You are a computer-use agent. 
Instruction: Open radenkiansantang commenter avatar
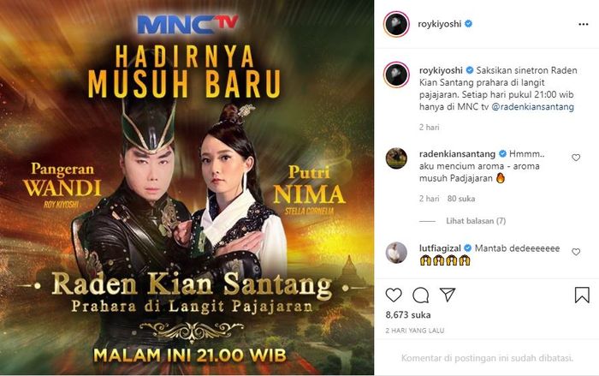pyautogui.click(x=396, y=158)
